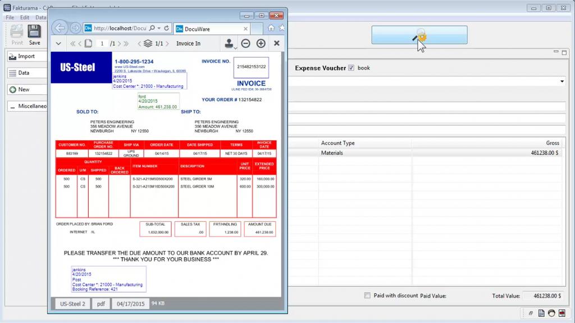Viewport: 575px width, 323px height.
Task: Click the large search-settings button
Action: tap(419, 35)
